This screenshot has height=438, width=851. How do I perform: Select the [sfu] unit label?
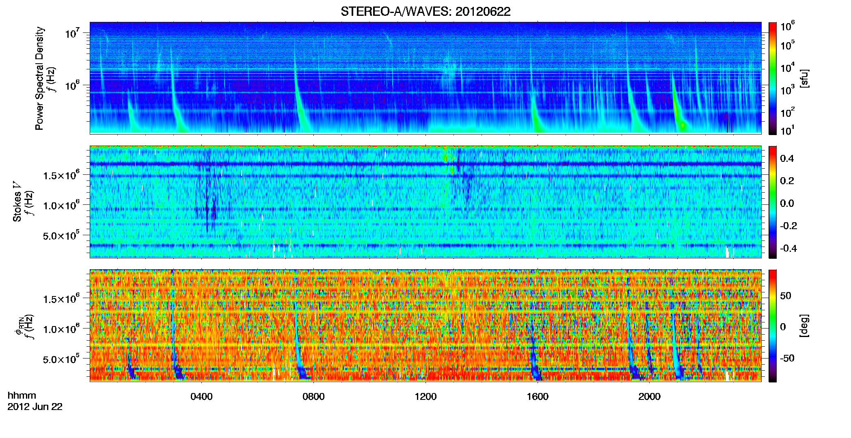point(804,78)
